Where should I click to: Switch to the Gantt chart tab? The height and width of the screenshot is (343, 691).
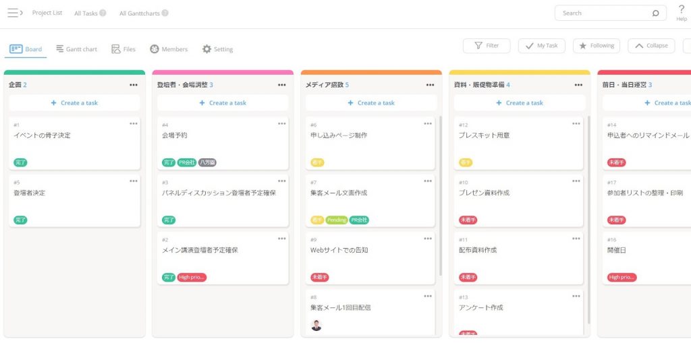point(76,49)
